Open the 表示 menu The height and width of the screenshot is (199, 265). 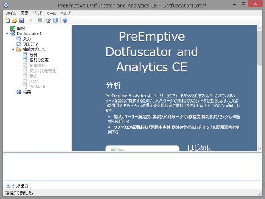[x=25, y=13]
